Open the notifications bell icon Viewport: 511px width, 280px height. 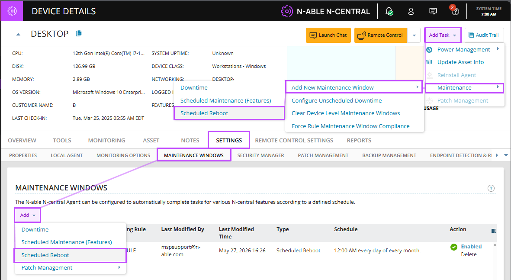coord(389,11)
